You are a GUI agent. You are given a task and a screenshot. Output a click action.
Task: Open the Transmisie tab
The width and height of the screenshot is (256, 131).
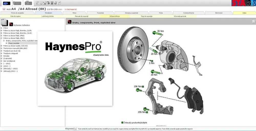click(100, 13)
